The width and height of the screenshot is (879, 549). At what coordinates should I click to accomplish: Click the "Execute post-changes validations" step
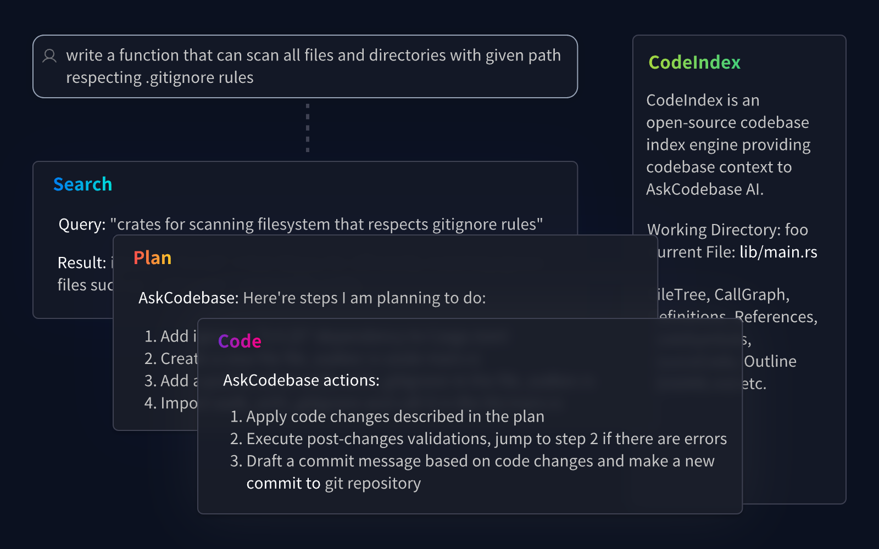click(x=486, y=439)
